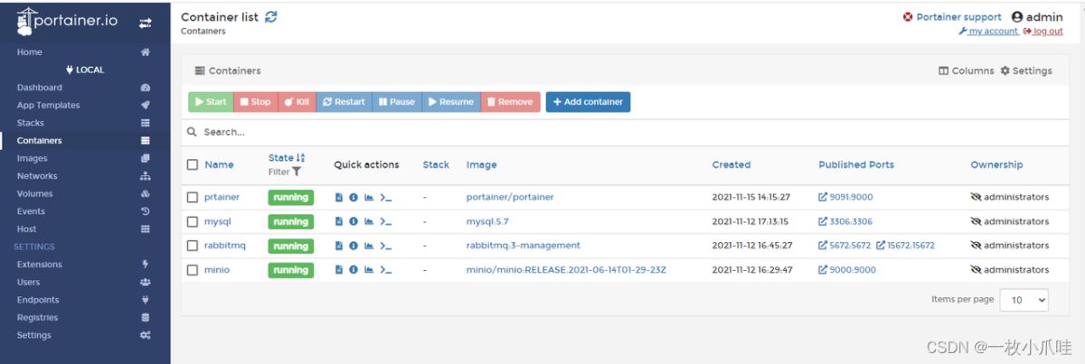Open inspect icon for mysql container
The height and width of the screenshot is (364, 1085).
tap(354, 221)
